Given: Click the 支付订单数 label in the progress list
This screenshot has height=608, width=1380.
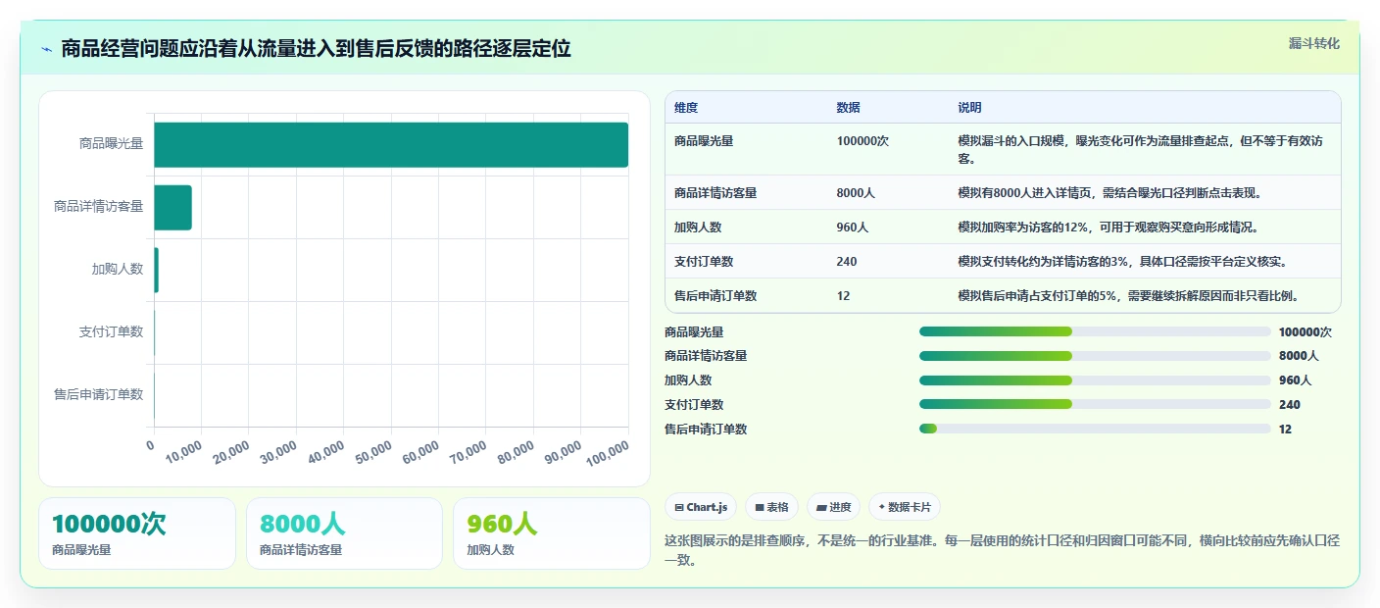Looking at the screenshot, I should coord(694,405).
